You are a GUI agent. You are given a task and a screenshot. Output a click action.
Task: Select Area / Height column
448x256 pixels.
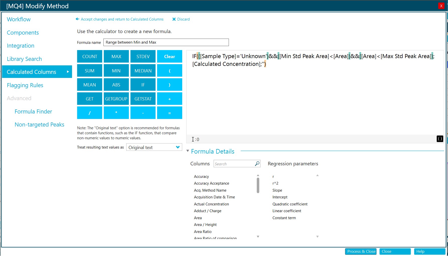[205, 225]
